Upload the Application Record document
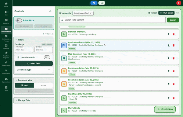The image size is (183, 117). click(169, 45)
